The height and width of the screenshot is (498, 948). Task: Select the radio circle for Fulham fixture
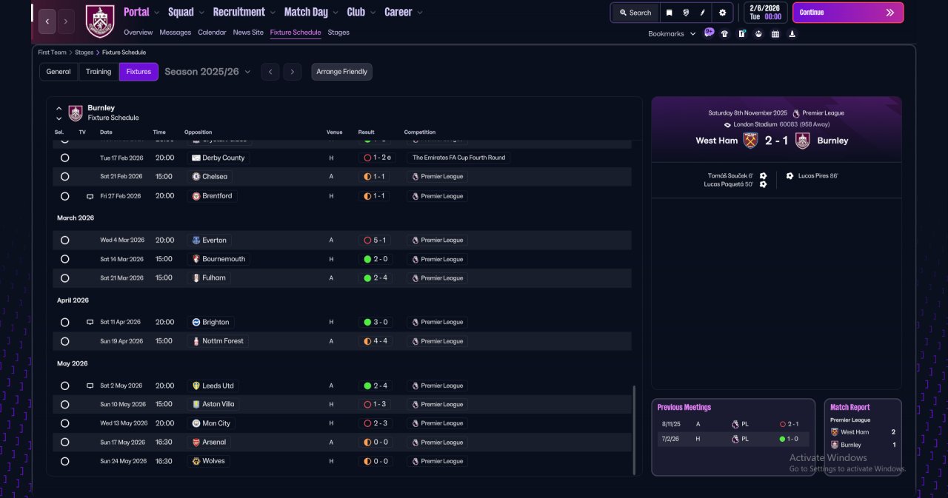(x=64, y=278)
